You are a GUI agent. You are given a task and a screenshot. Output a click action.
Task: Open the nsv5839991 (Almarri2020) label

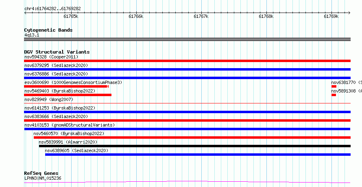tap(68, 142)
